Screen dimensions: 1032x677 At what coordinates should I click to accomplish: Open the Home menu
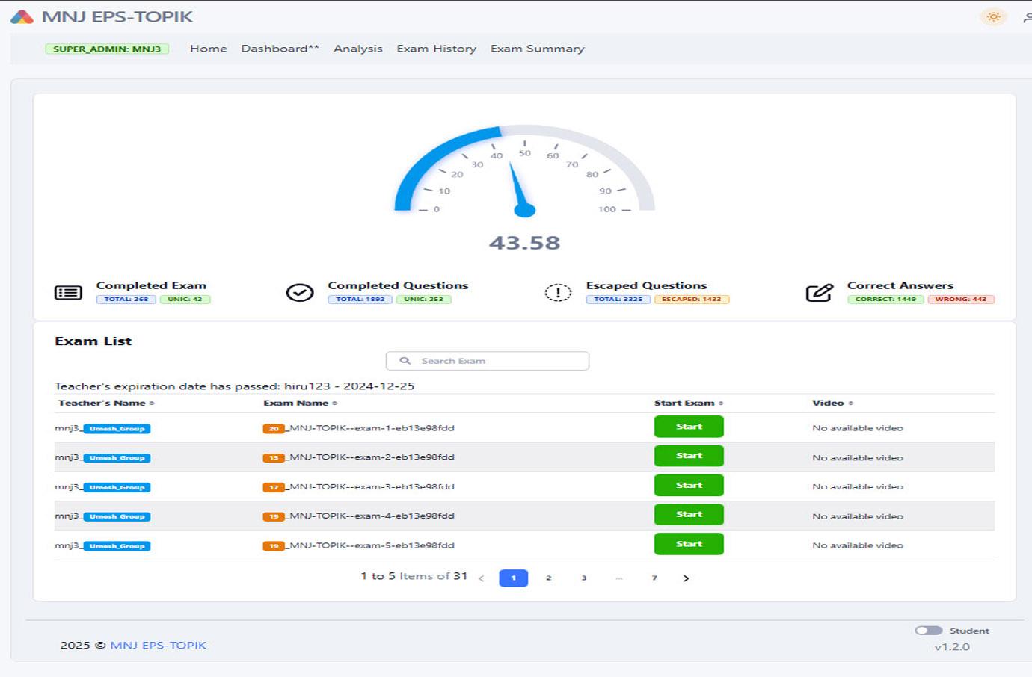click(209, 49)
